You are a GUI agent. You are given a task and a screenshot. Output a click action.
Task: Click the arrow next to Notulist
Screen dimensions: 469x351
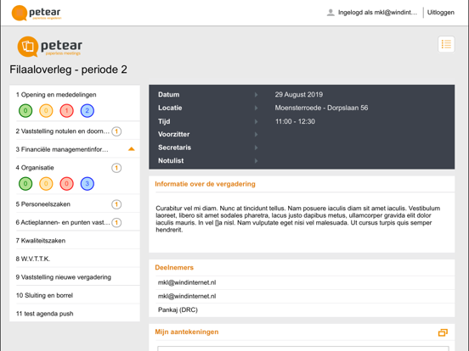pyautogui.click(x=256, y=160)
